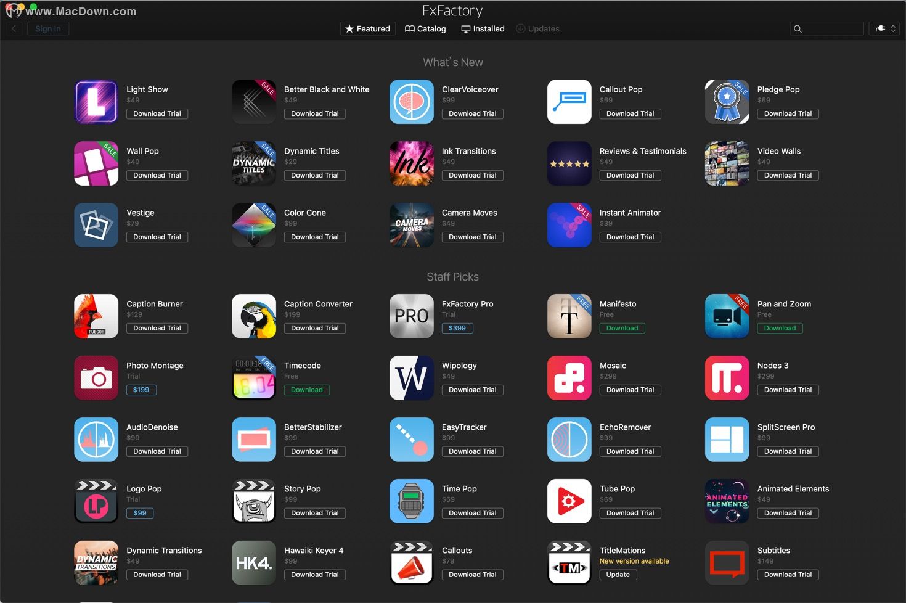The width and height of the screenshot is (906, 603).
Task: Download Trial for BetterStabilizer
Action: click(315, 452)
